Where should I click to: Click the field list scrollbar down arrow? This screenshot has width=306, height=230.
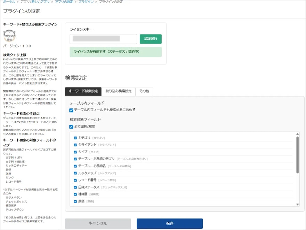[298, 204]
